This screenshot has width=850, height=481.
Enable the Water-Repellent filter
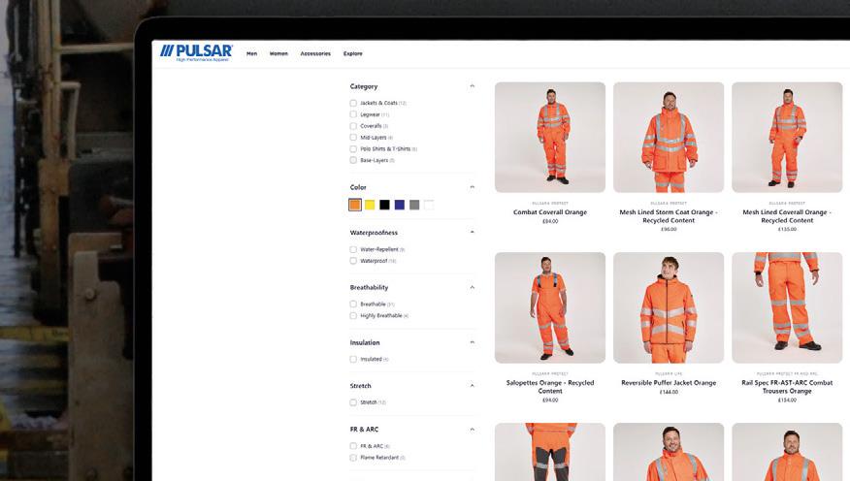click(353, 249)
